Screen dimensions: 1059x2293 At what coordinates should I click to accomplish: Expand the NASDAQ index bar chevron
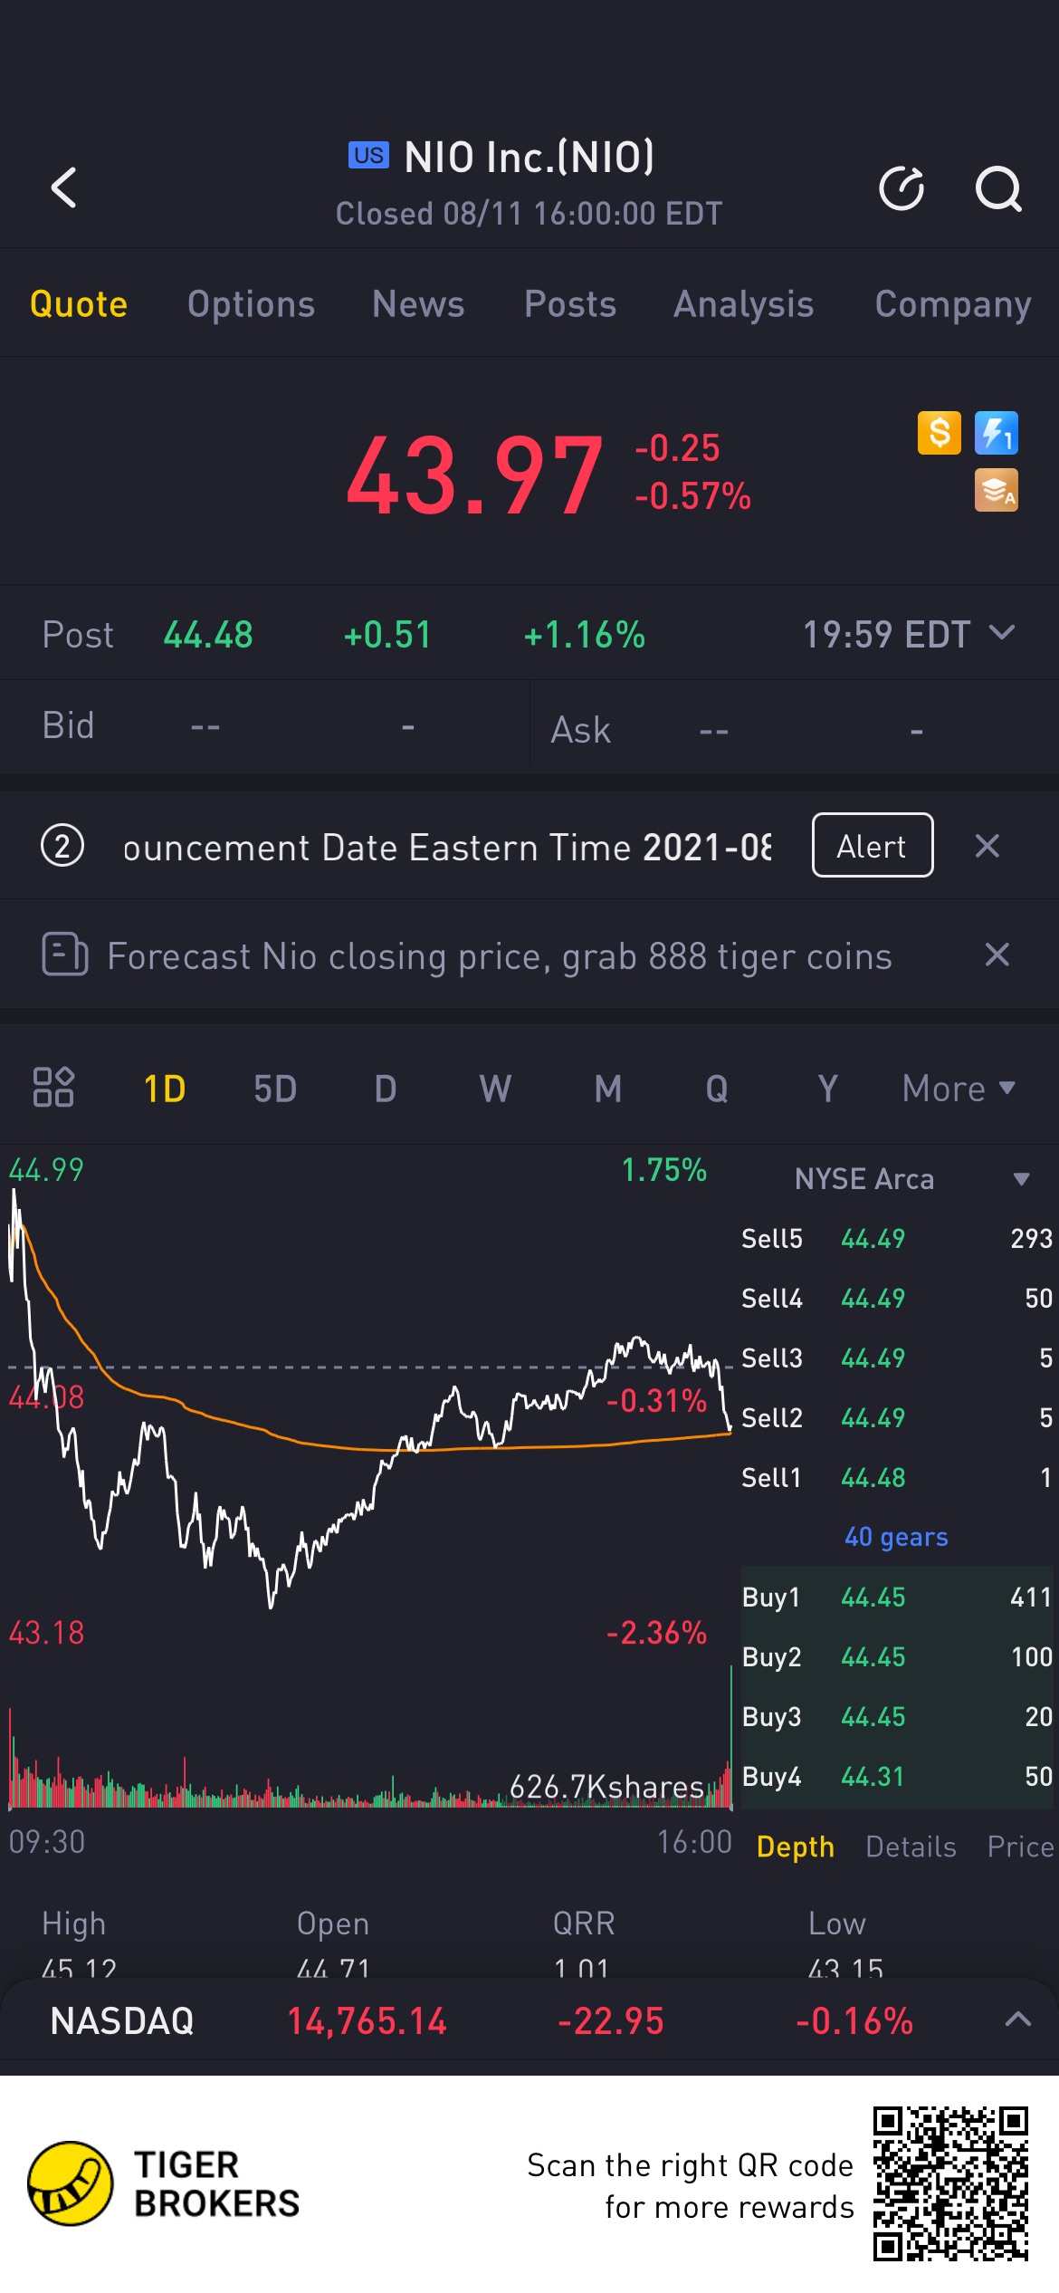point(1018,2020)
